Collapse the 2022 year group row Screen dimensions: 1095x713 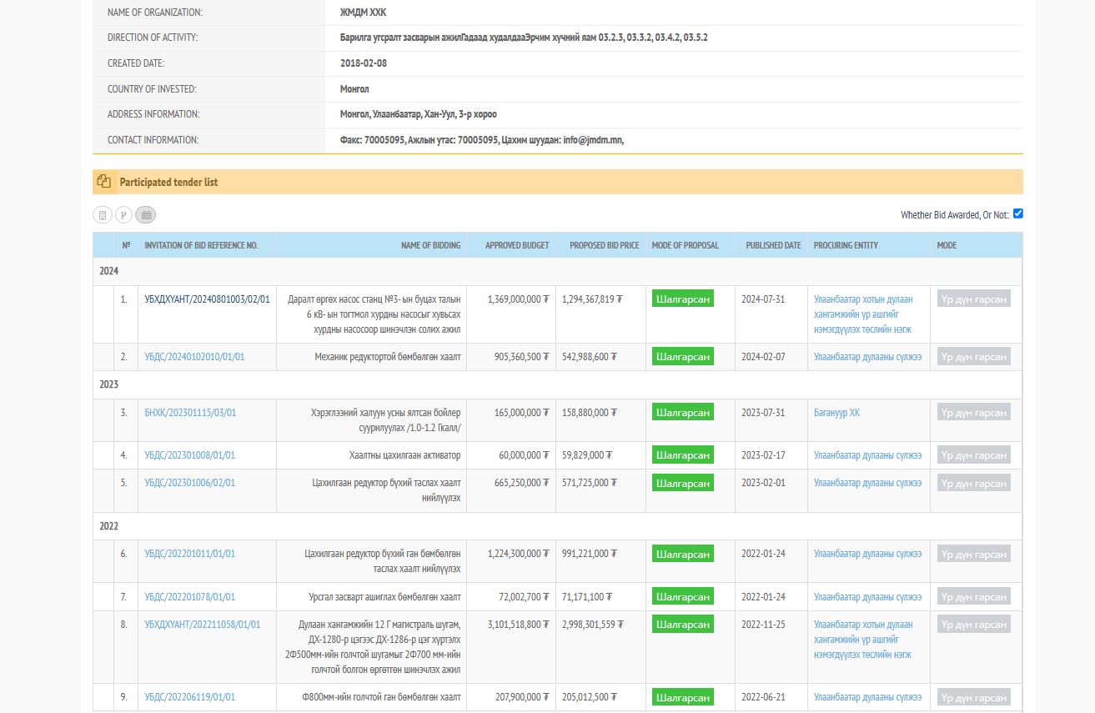[x=109, y=526]
